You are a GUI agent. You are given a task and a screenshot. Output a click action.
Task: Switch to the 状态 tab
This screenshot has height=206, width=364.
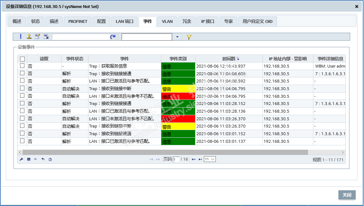(x=35, y=21)
